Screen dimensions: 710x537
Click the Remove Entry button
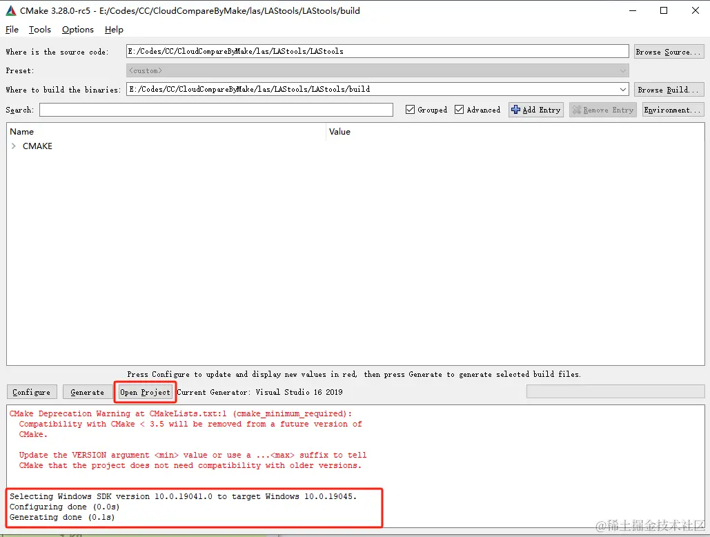[602, 110]
